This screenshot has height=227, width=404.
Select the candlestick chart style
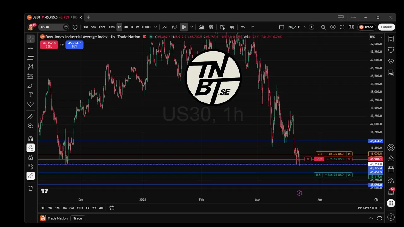point(184,27)
